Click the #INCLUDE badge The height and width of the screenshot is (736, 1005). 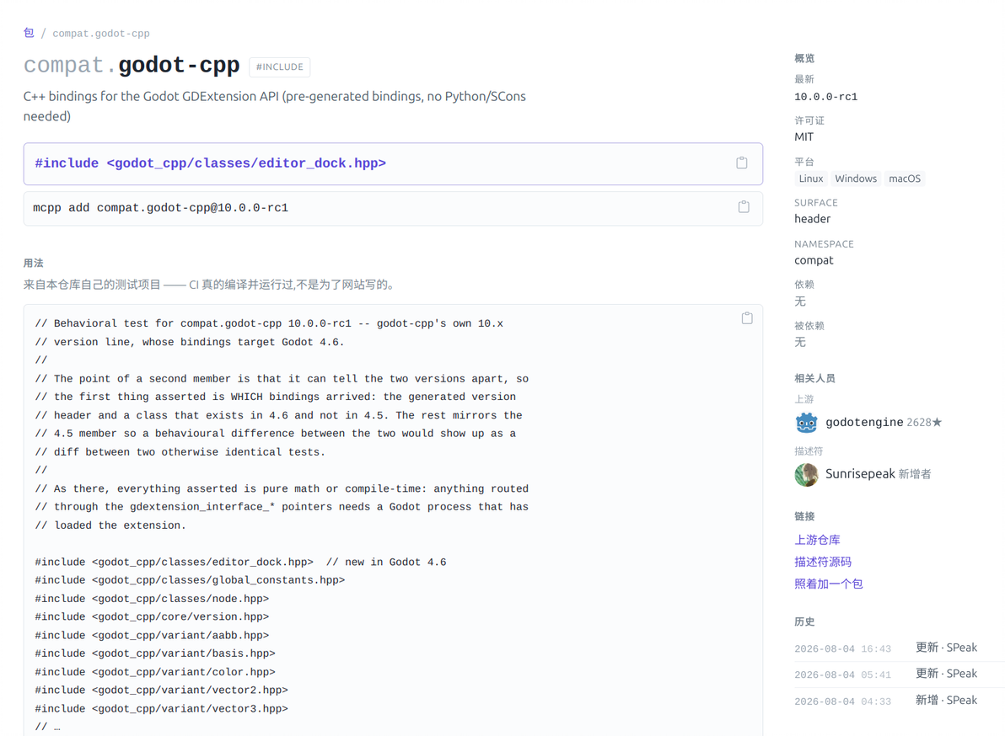(x=279, y=67)
